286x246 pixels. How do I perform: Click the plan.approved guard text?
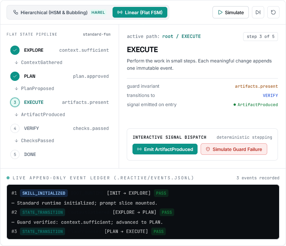click(x=91, y=76)
